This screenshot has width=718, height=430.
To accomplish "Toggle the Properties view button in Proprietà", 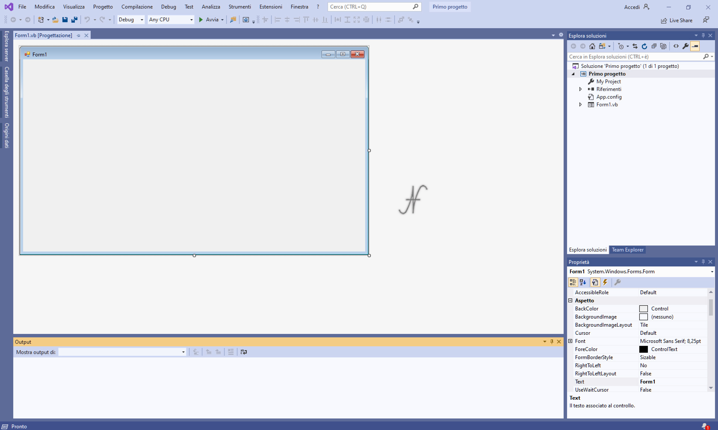I will (x=595, y=282).
